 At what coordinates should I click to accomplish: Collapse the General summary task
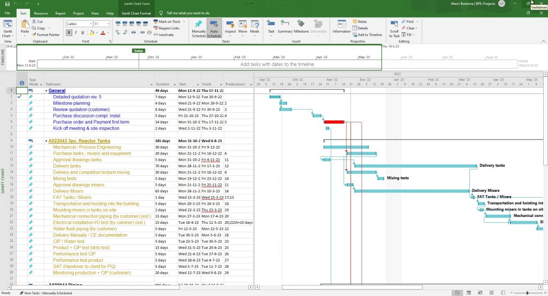(x=46, y=91)
